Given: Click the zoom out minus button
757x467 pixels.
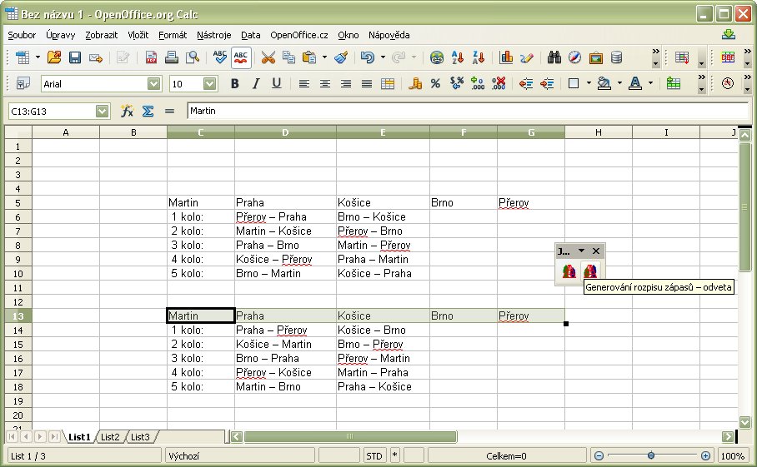Looking at the screenshot, I should 599,456.
